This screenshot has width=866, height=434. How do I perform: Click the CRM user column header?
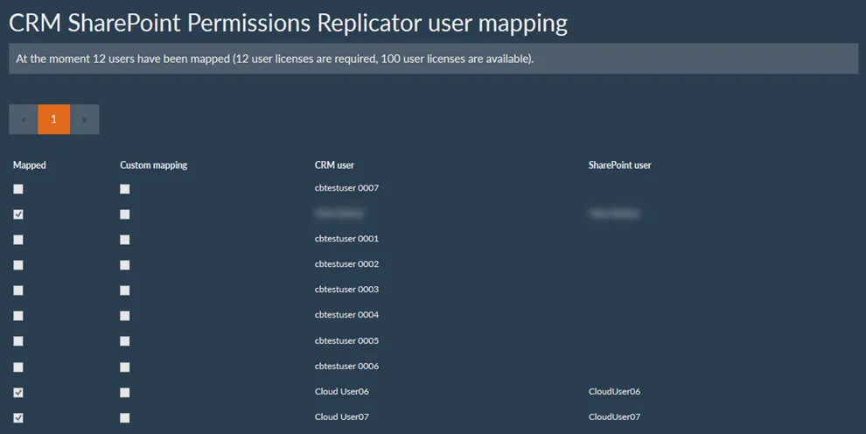coord(334,165)
